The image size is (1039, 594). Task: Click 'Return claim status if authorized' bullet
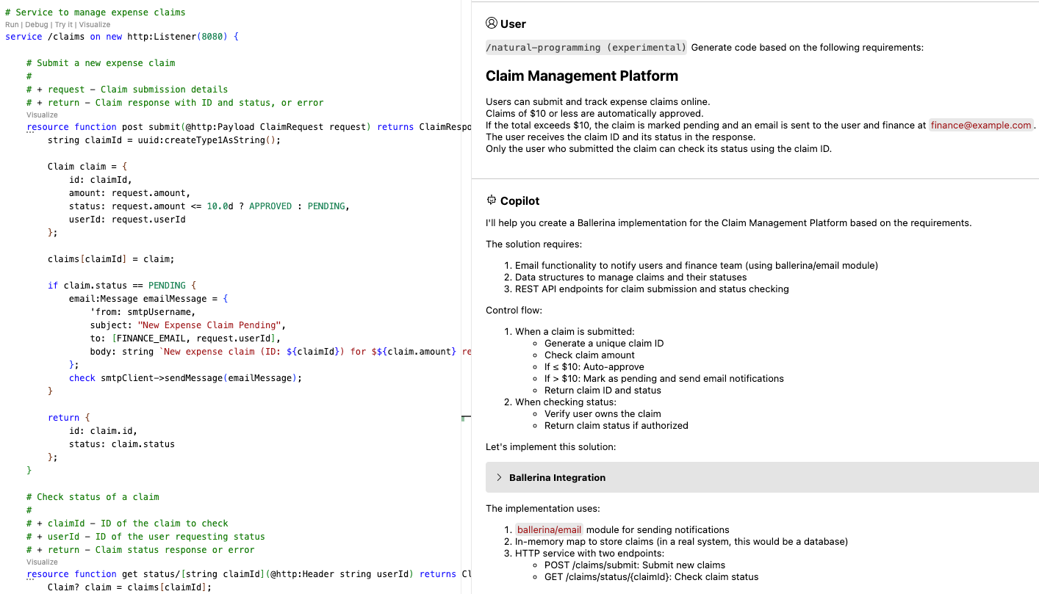tap(616, 425)
